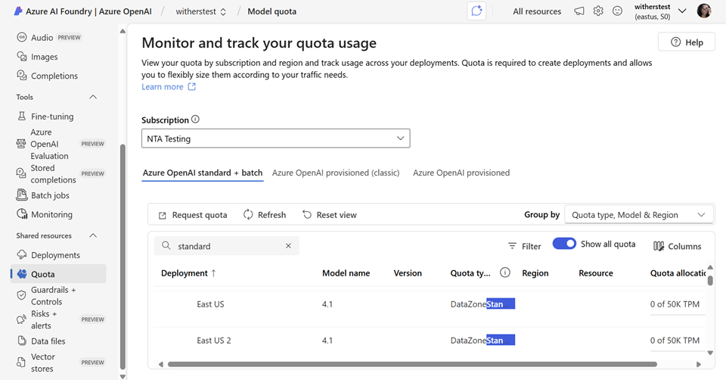Click the sidebar scroll-down arrow
Viewport: 726px width, 380px height.
[123, 376]
